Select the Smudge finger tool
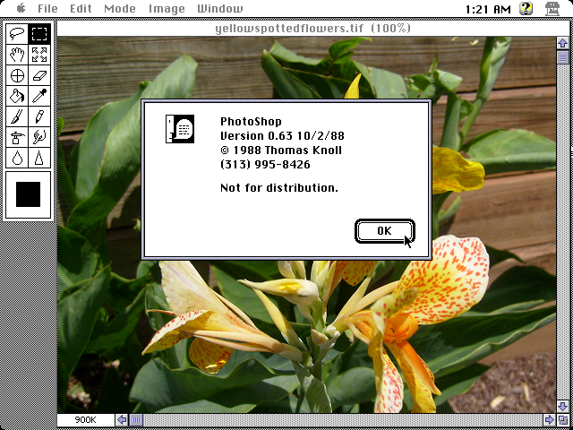Screen dimensions: 573x430 pyautogui.click(x=39, y=138)
